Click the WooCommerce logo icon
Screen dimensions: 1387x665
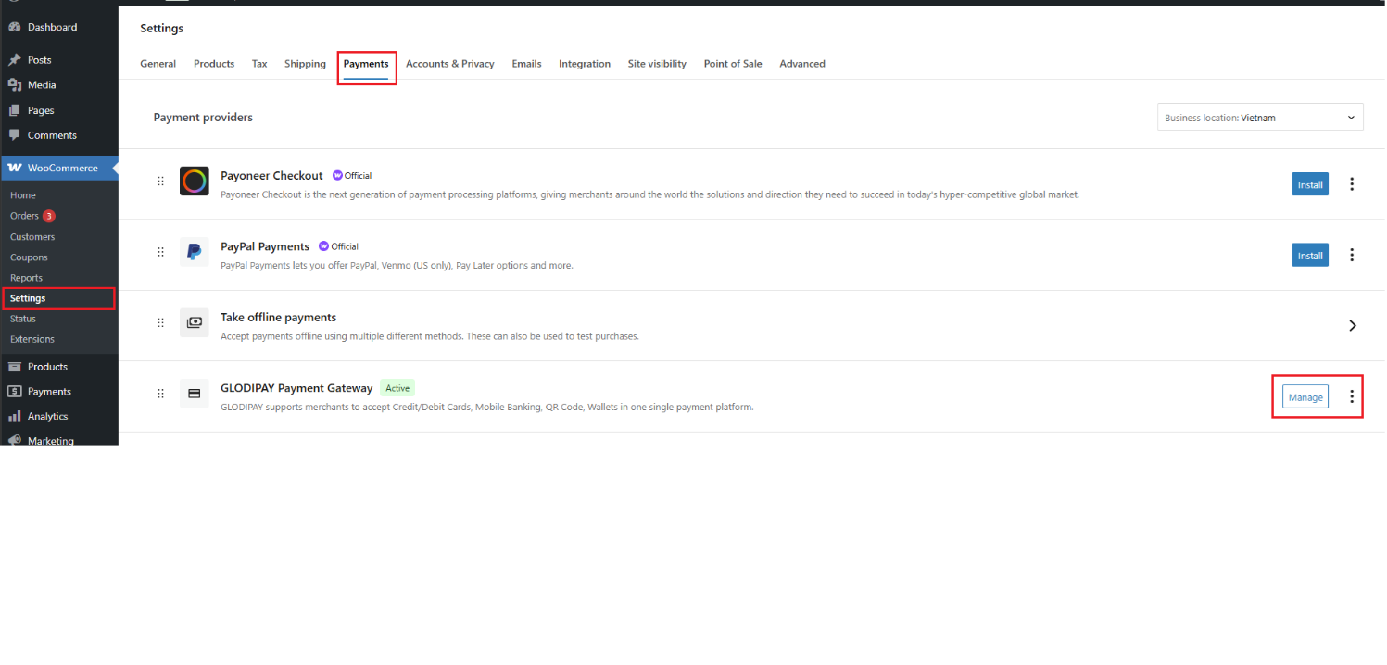coord(15,169)
